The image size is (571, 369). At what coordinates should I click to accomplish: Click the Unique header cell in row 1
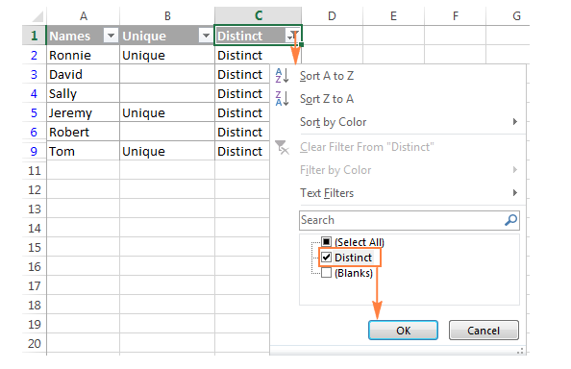point(167,36)
